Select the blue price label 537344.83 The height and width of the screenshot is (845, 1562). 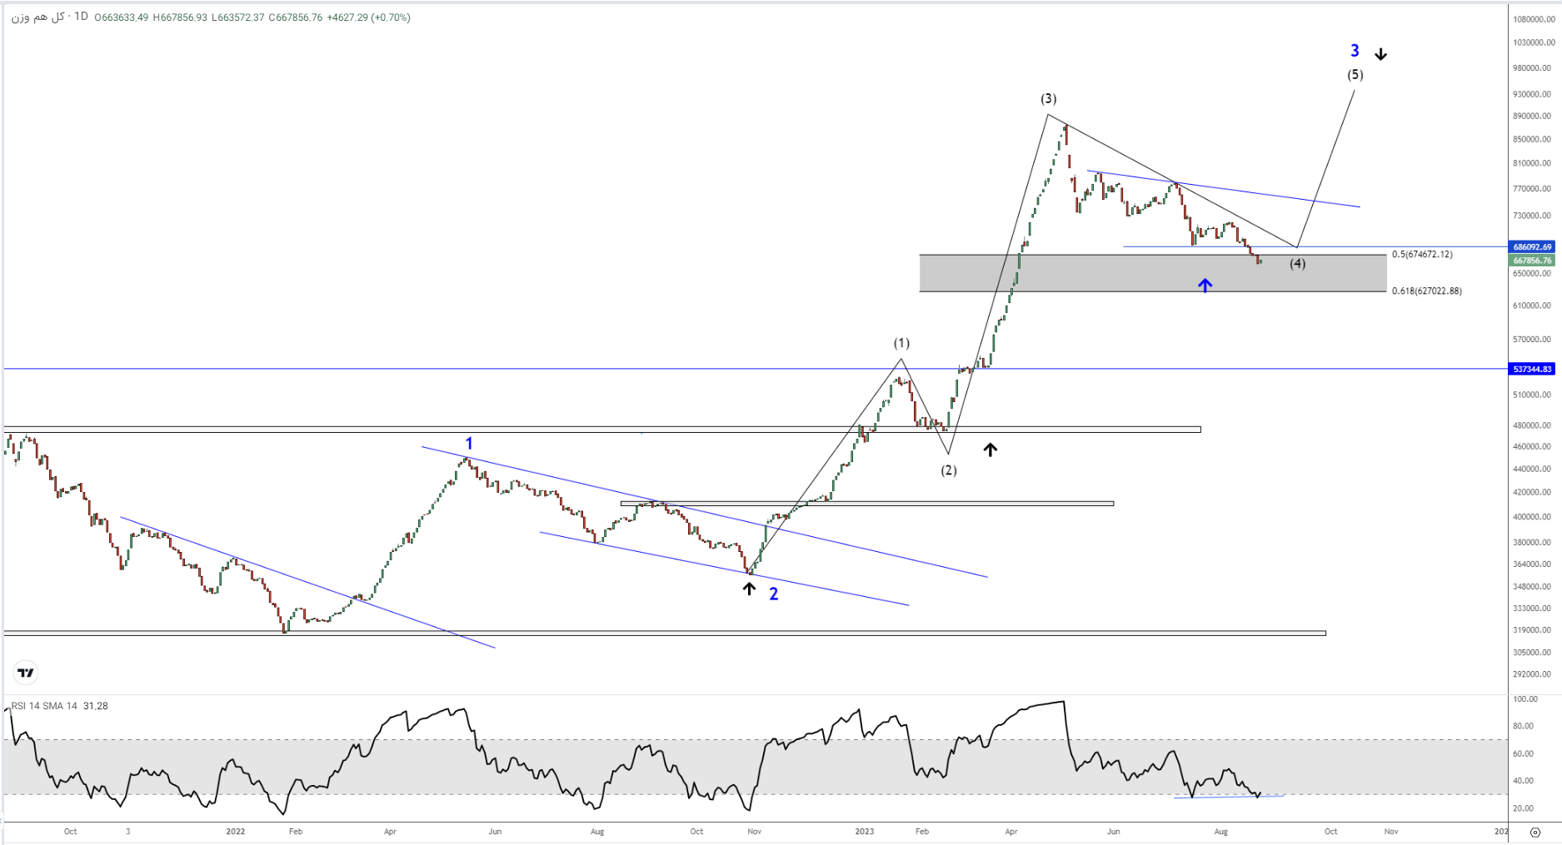click(1533, 369)
